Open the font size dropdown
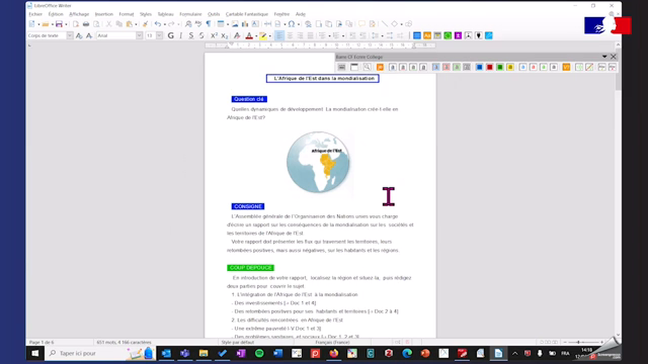 tap(158, 35)
